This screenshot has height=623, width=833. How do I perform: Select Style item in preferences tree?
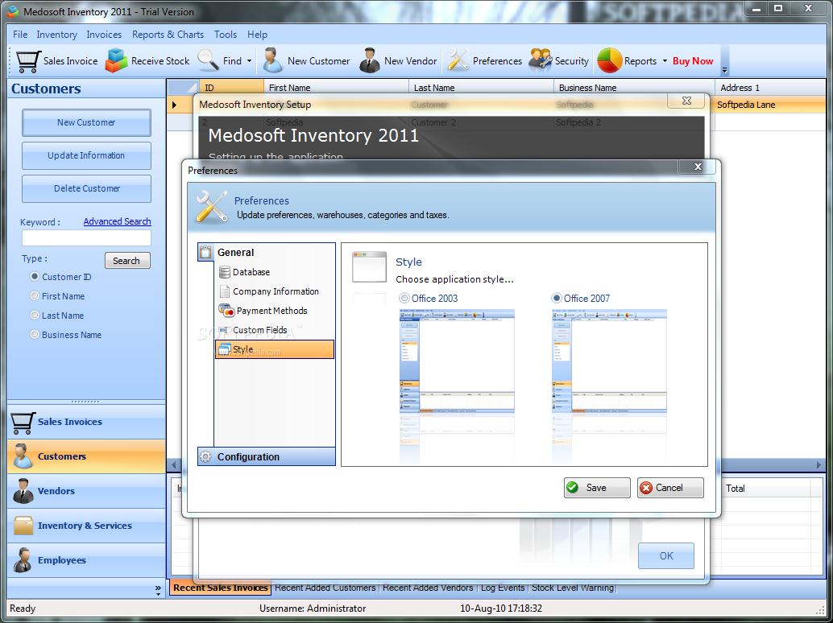275,349
